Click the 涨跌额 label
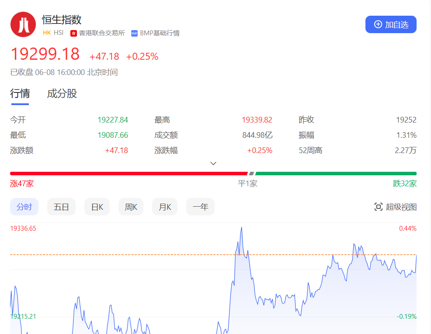This screenshot has height=334, width=431. pyautogui.click(x=22, y=150)
